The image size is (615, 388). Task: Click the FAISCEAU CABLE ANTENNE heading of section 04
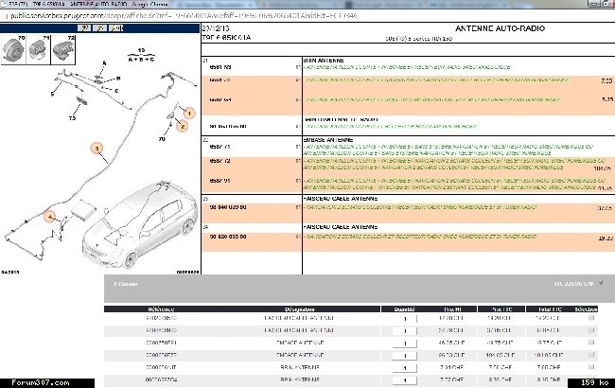pyautogui.click(x=341, y=227)
